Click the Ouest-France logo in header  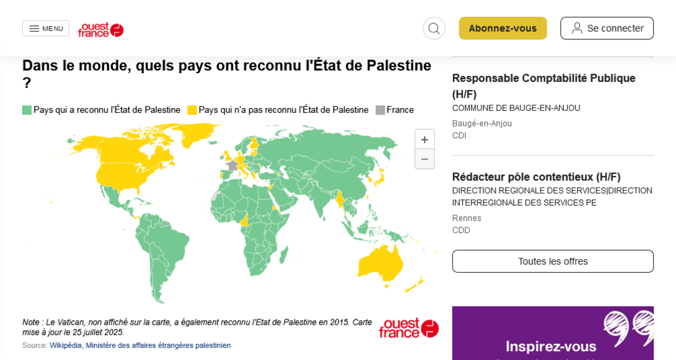click(x=101, y=29)
